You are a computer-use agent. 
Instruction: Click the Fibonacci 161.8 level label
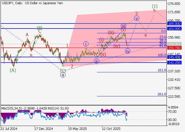(162, 70)
